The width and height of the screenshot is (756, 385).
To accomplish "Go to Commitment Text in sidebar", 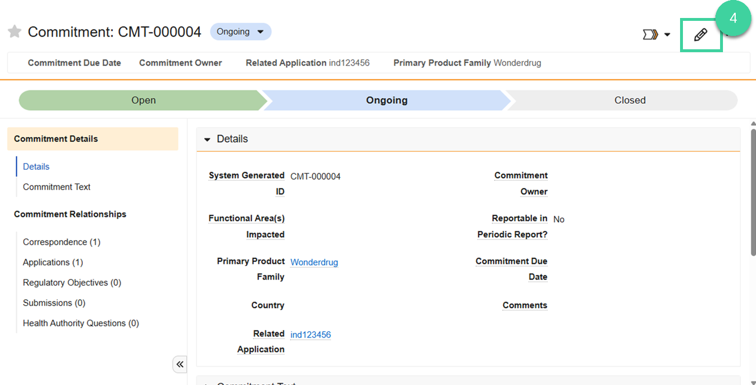I will [x=57, y=187].
